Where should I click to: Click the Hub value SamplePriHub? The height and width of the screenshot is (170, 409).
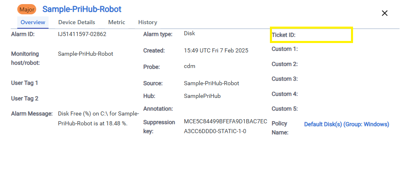click(202, 95)
